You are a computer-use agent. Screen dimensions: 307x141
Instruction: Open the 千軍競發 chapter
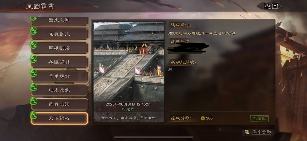[x=60, y=76]
